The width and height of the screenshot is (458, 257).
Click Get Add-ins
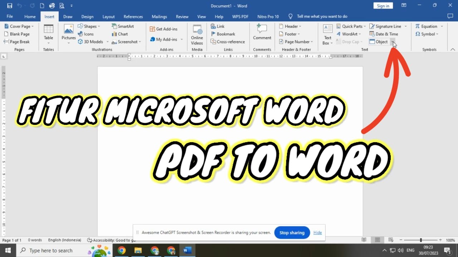point(164,29)
